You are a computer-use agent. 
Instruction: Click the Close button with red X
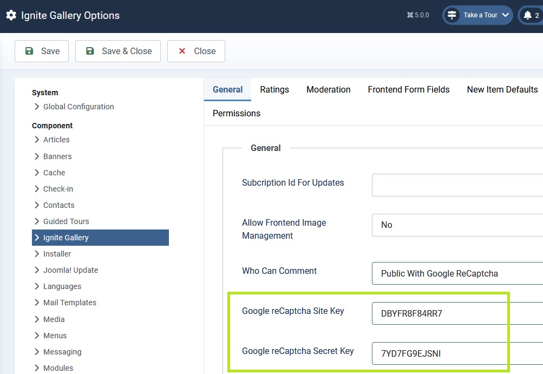pos(196,51)
